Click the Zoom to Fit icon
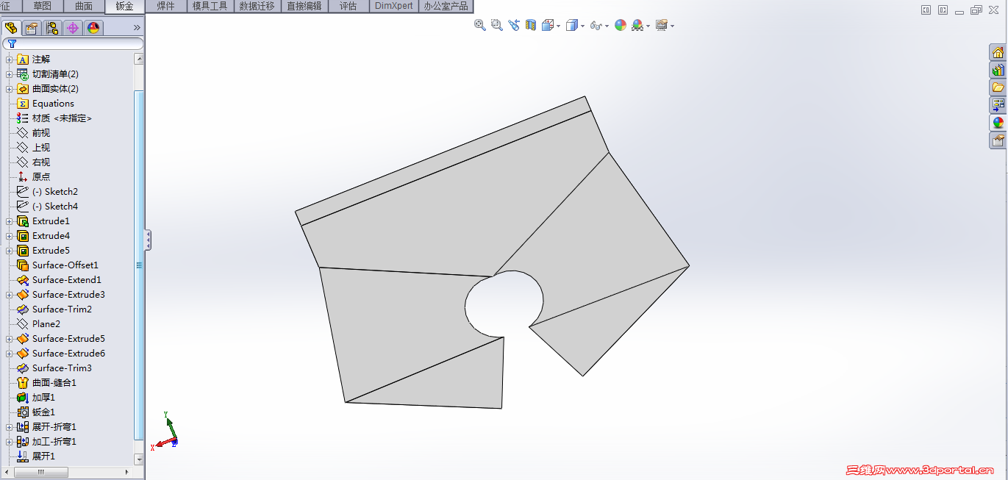Screen dimensions: 1008x480 coord(480,25)
